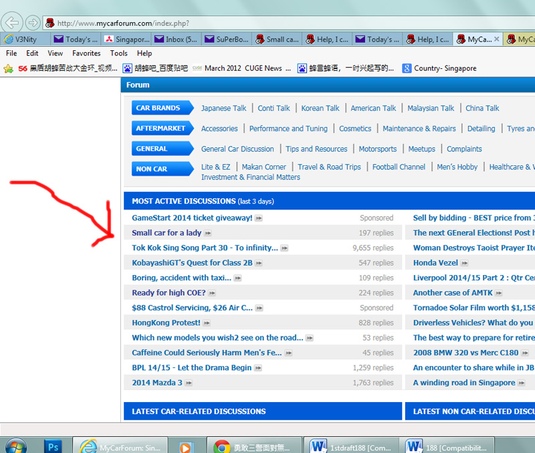Open the HongKong Protest! thread
The width and height of the screenshot is (535, 453).
pyautogui.click(x=166, y=323)
